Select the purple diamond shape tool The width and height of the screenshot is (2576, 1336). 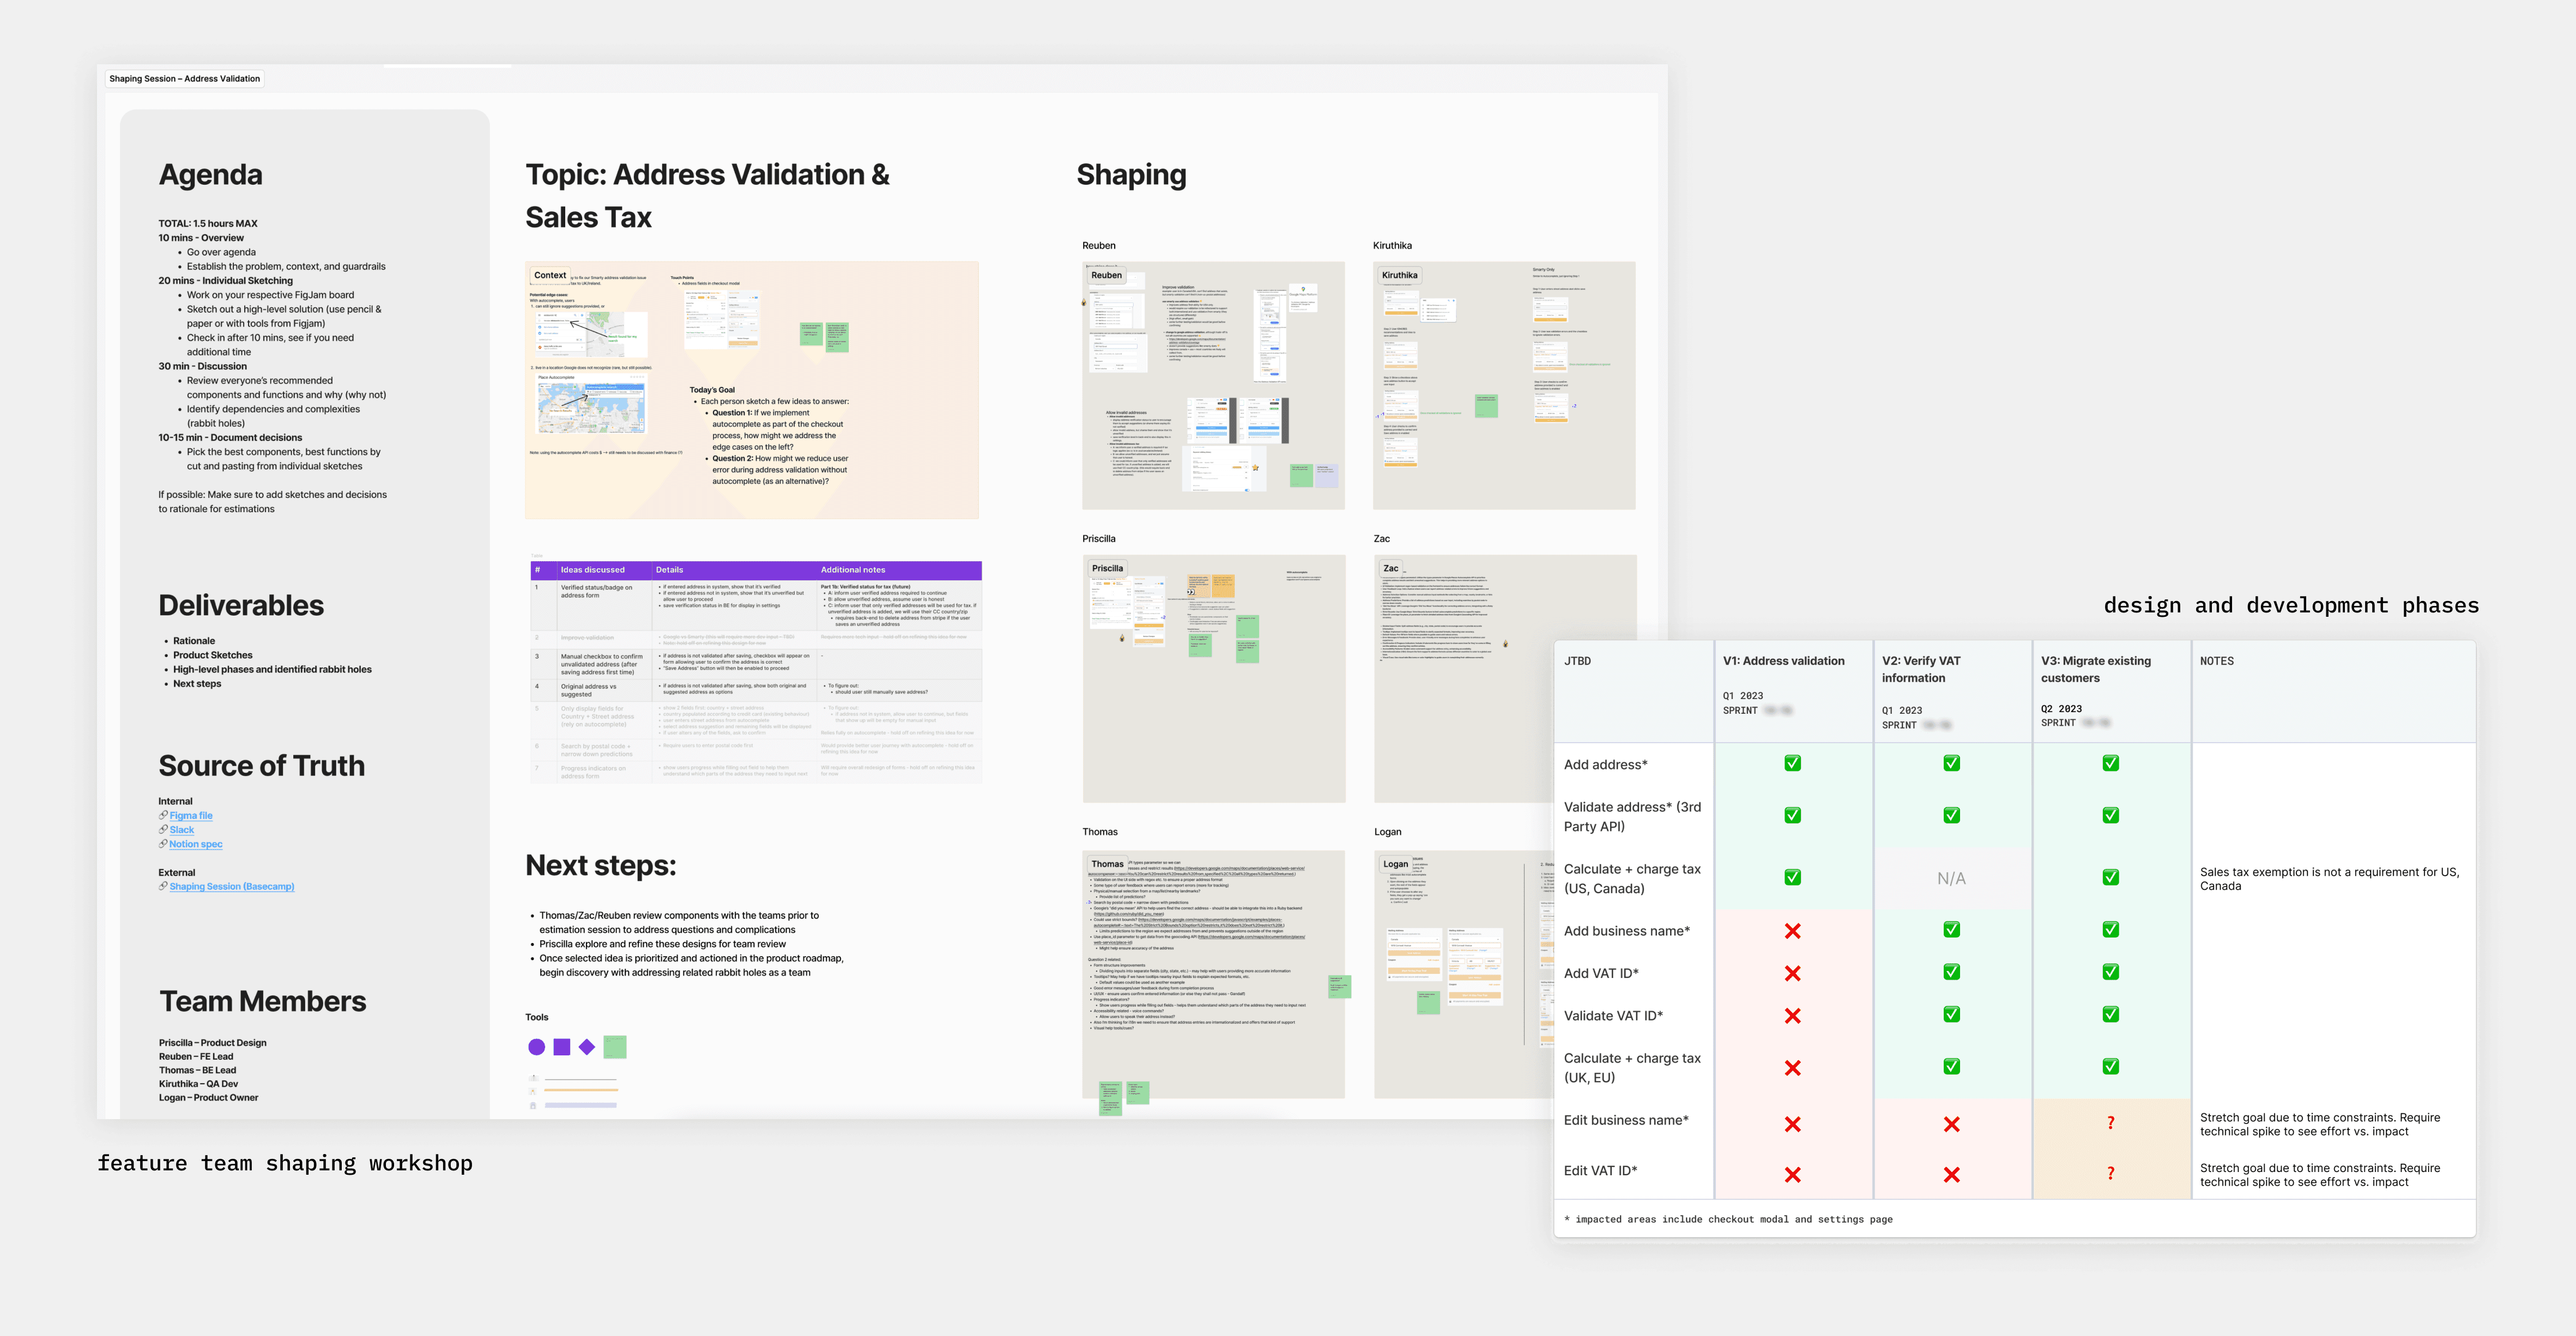pos(587,1046)
